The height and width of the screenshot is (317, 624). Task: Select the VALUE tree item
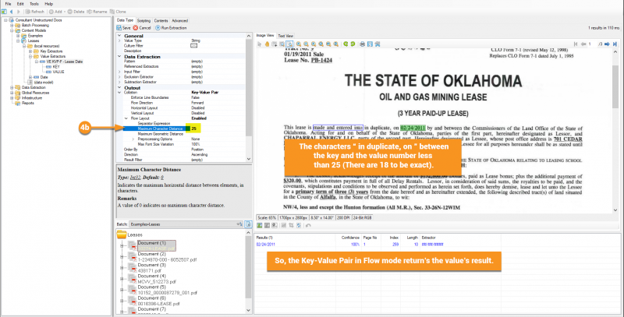coord(58,72)
